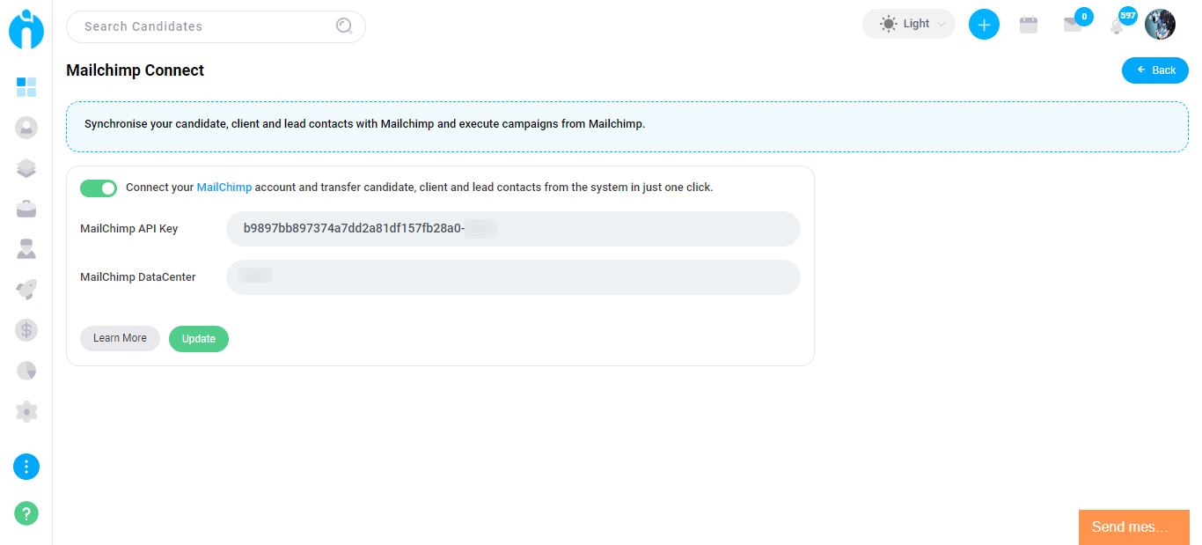Image resolution: width=1202 pixels, height=545 pixels.
Task: Click the MailChimp DataCenter label
Action: (138, 277)
